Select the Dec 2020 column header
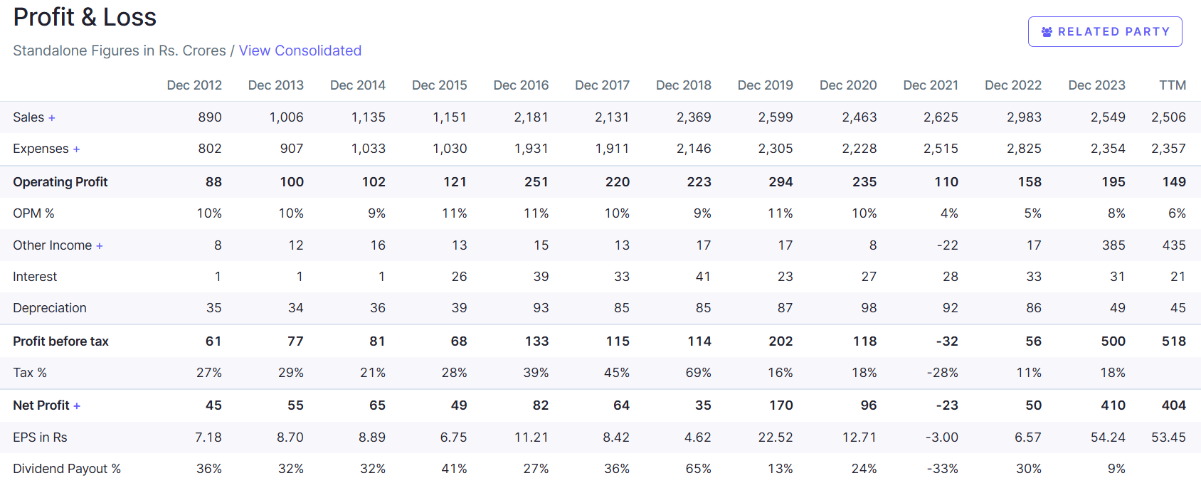The height and width of the screenshot is (483, 1201). click(x=848, y=85)
